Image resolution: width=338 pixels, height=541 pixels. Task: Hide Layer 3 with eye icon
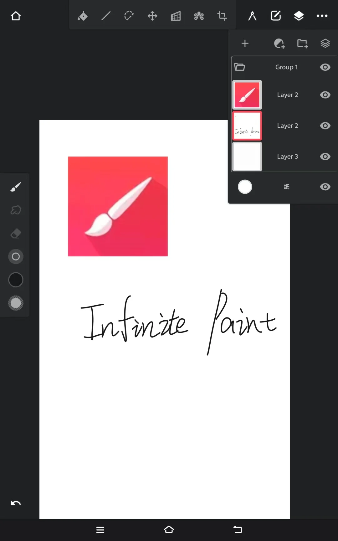pyautogui.click(x=325, y=156)
